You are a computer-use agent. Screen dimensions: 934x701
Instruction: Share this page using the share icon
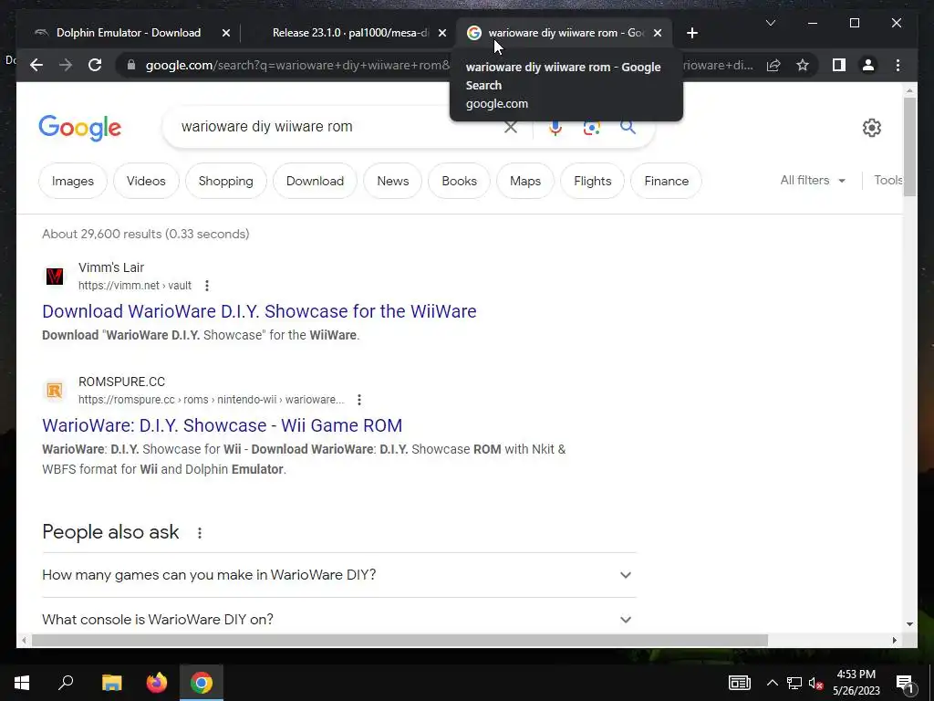coord(773,65)
